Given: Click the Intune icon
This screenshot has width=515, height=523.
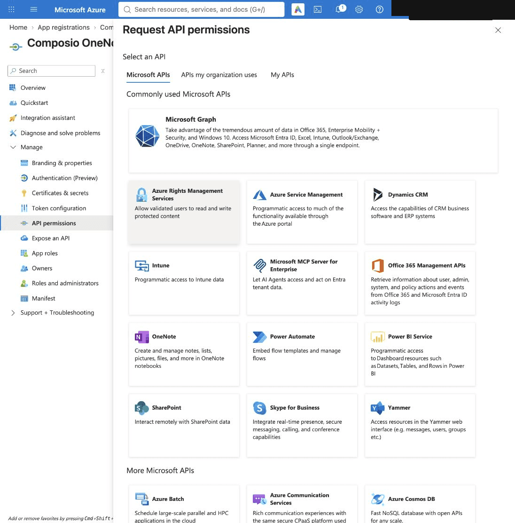Looking at the screenshot, I should pos(141,266).
